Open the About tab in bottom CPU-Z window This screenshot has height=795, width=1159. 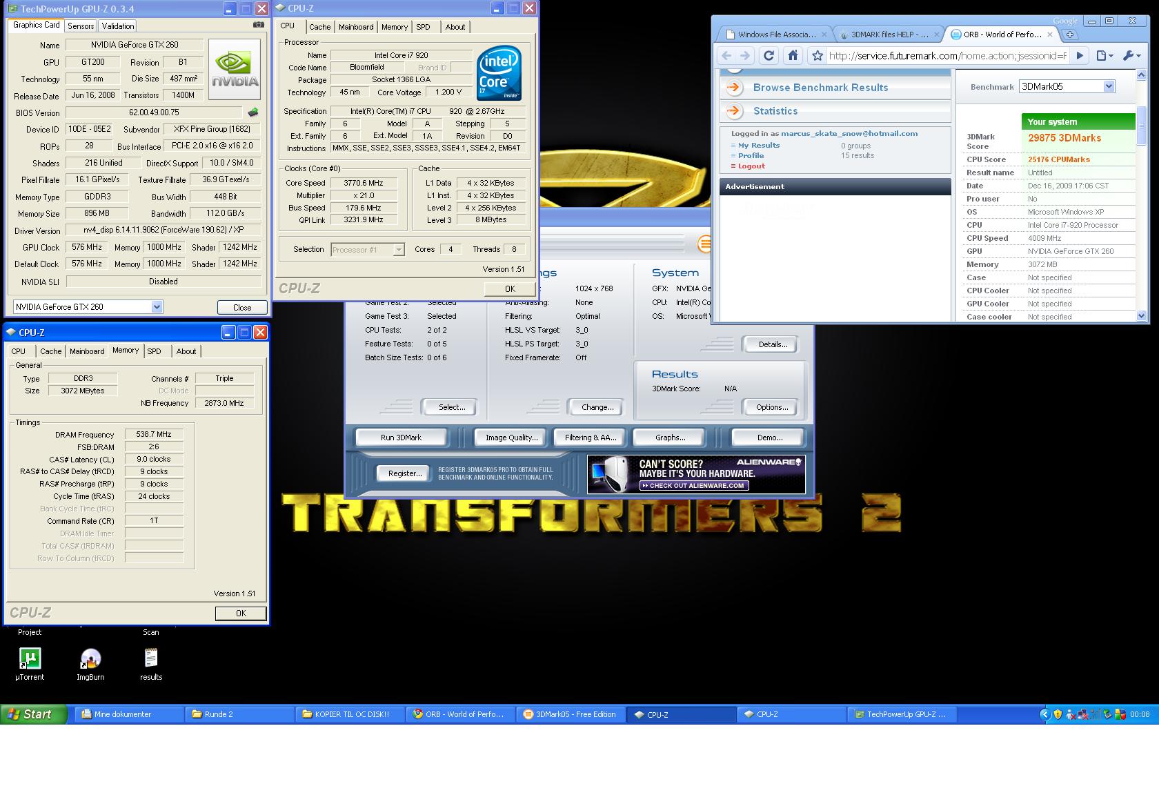(186, 351)
